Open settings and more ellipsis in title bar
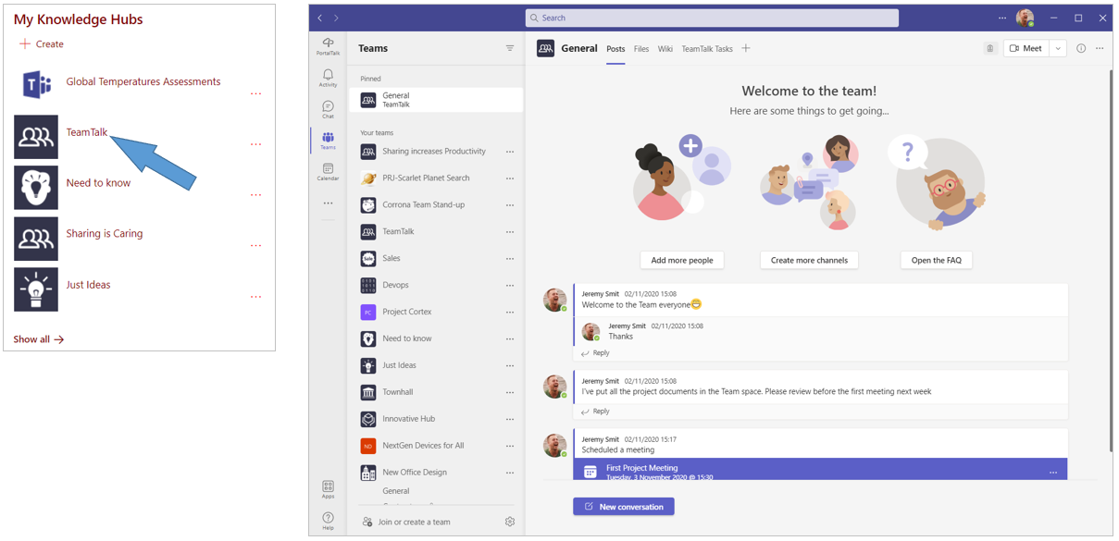1119x541 pixels. point(1002,18)
